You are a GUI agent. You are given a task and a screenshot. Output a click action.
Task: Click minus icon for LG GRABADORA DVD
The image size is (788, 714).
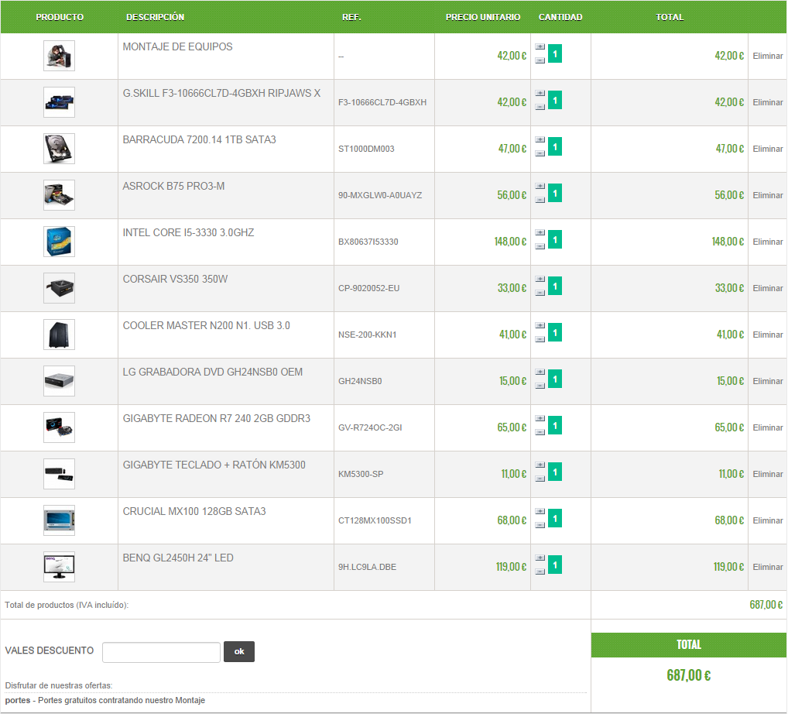(540, 386)
